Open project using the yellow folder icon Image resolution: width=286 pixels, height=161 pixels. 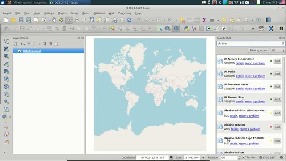pos(13,20)
